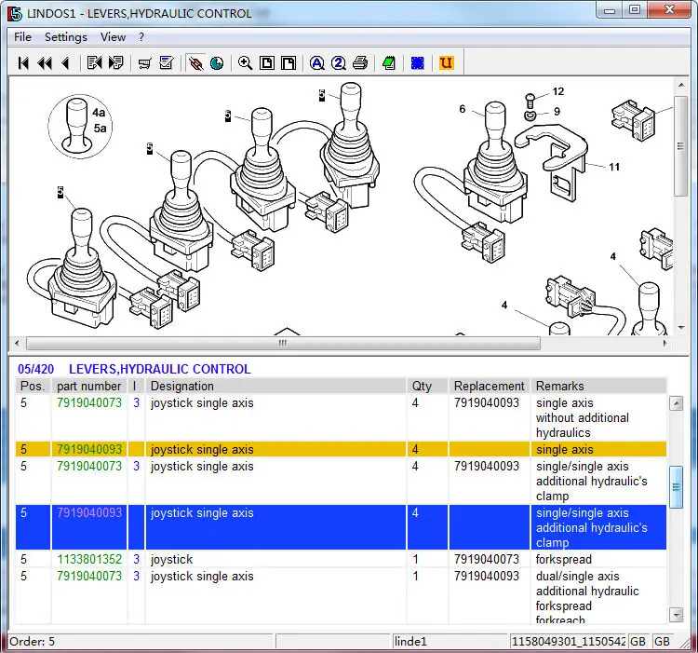Click part number 1133801352
This screenshot has height=653, width=698.
(89, 559)
